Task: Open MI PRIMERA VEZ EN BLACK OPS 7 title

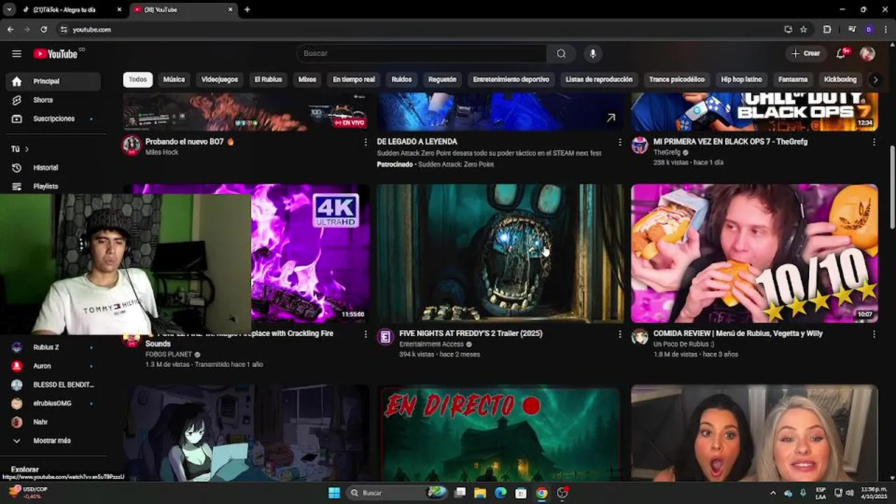Action: (730, 141)
